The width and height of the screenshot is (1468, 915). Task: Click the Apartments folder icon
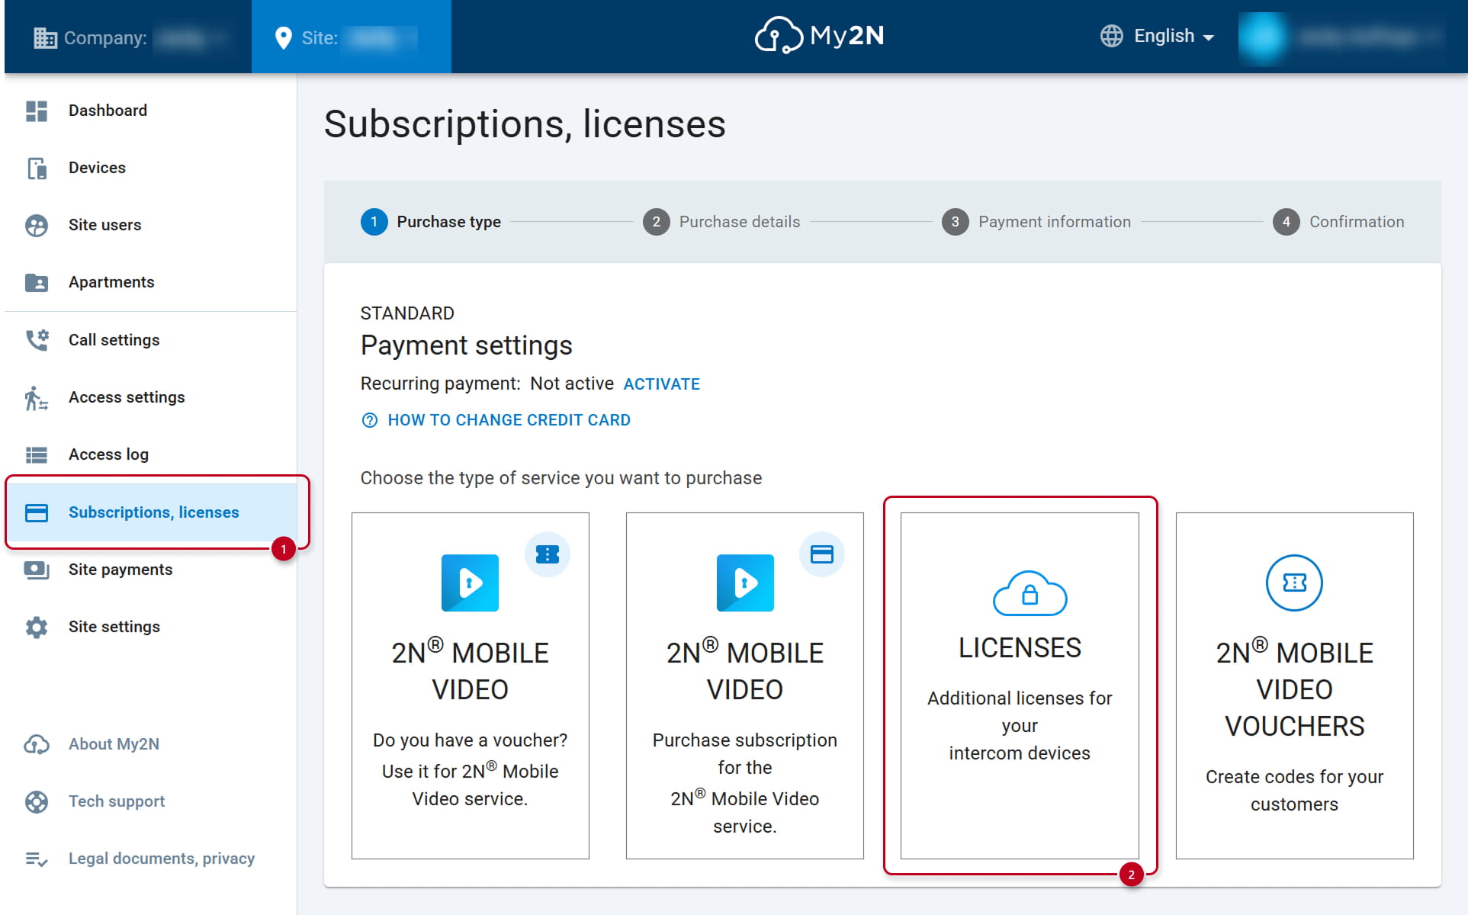click(x=37, y=283)
